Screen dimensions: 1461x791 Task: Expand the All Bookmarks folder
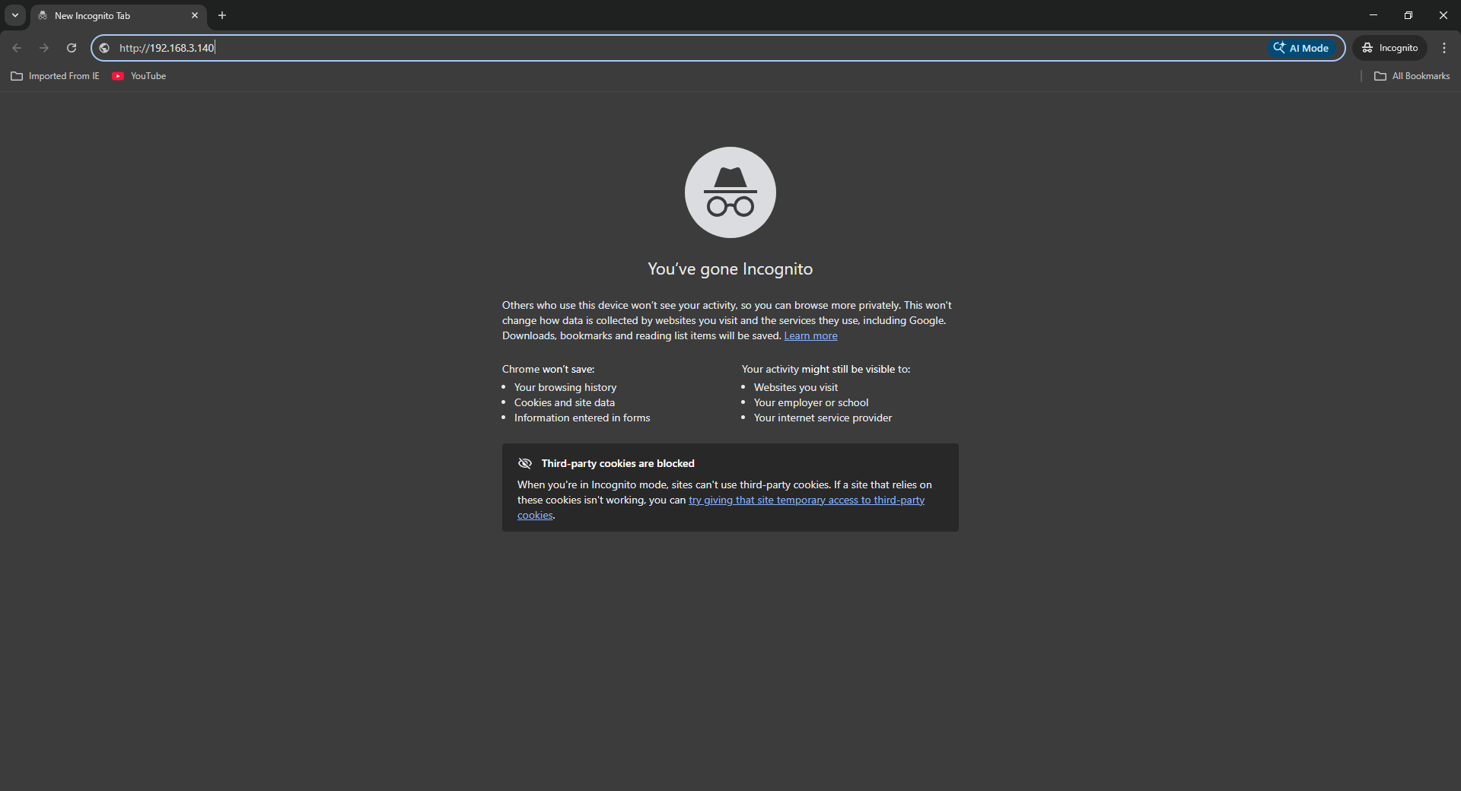1412,76
